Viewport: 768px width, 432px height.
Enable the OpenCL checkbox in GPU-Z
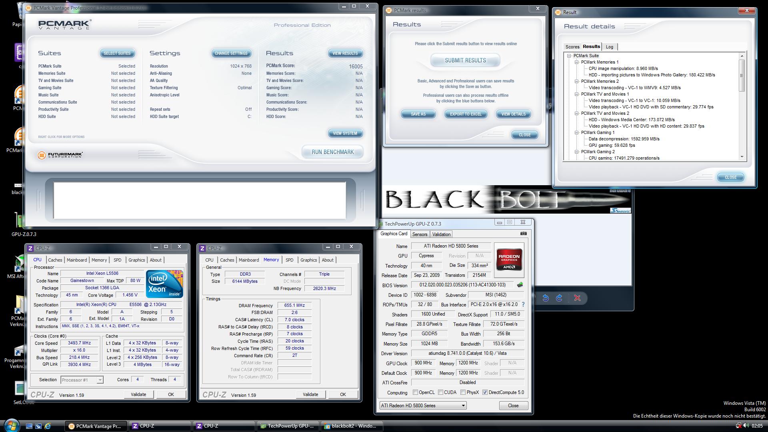coord(415,392)
